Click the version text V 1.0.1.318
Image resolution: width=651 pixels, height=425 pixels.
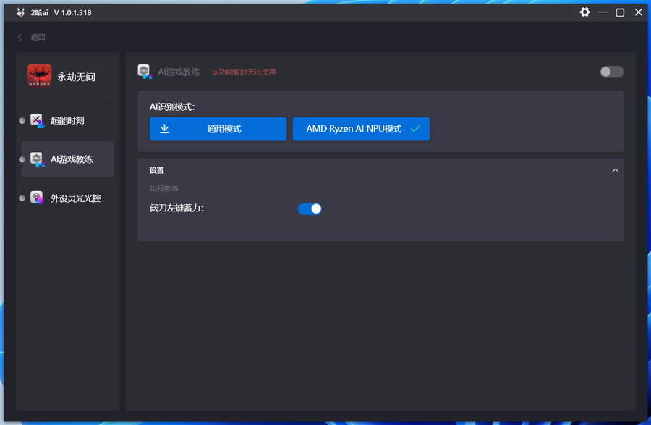tap(72, 13)
